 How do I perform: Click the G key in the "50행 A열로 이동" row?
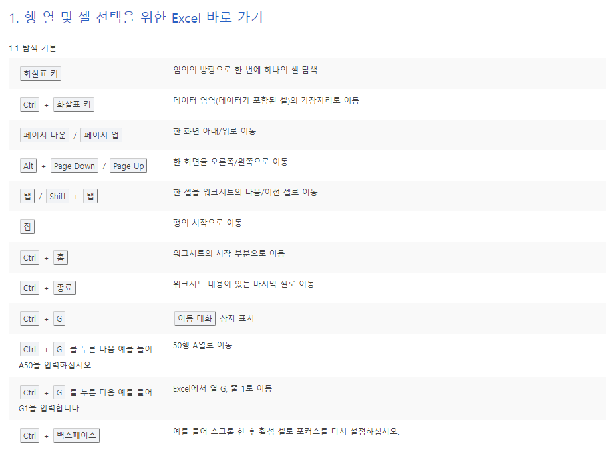click(x=59, y=349)
